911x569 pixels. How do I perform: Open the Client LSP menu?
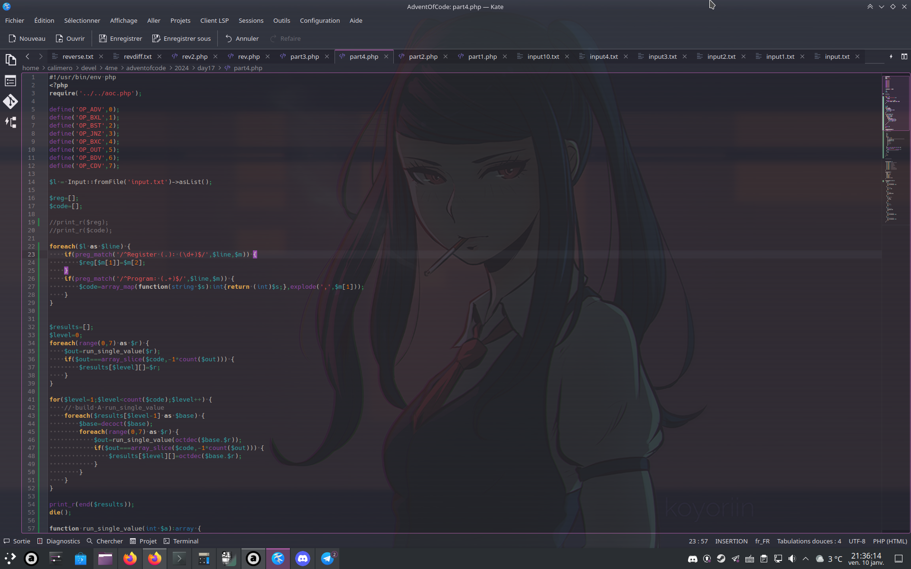214,20
